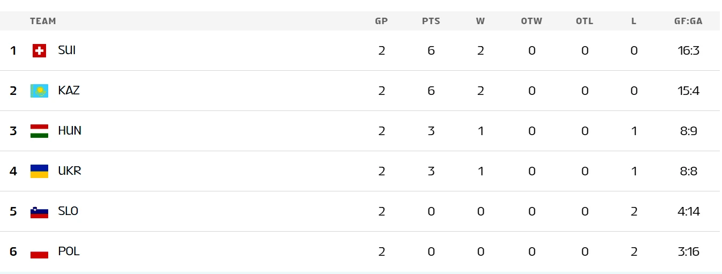
Task: Click the TEAM column header
Action: pos(43,21)
